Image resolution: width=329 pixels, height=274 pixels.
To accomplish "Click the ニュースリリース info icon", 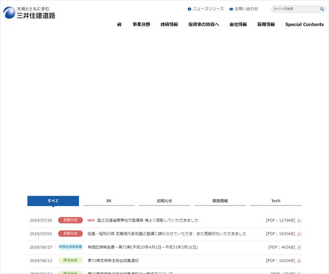I will pyautogui.click(x=190, y=9).
